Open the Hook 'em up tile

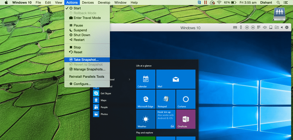(166, 119)
